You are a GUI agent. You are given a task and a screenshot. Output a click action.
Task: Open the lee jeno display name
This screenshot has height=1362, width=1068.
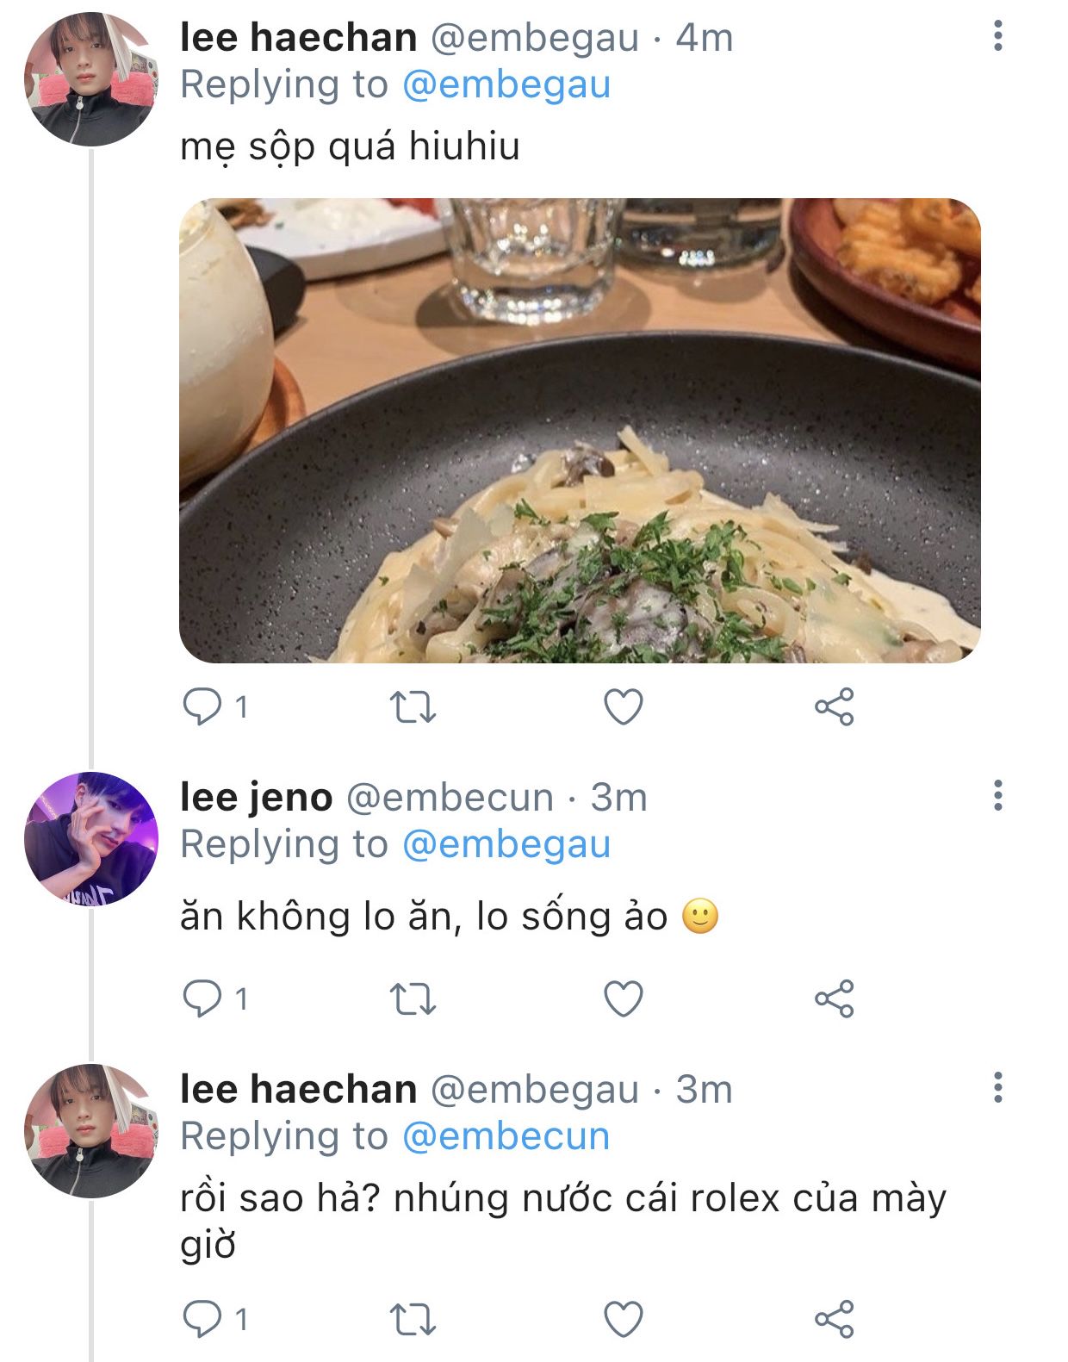pyautogui.click(x=256, y=798)
